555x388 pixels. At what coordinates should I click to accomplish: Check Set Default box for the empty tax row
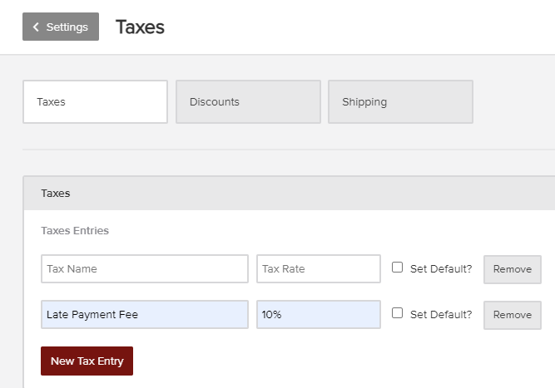(398, 268)
